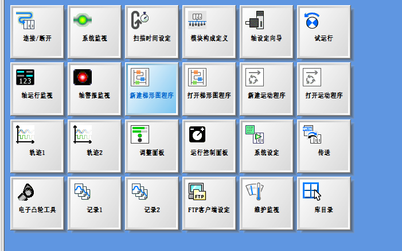This screenshot has height=251, width=402.
Task: Open the 轨迹1 trace graph
Action: click(37, 145)
